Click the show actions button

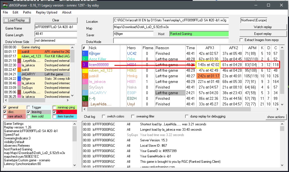pyautogui.click(x=276, y=117)
